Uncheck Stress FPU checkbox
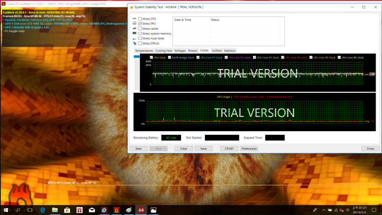 pos(140,24)
